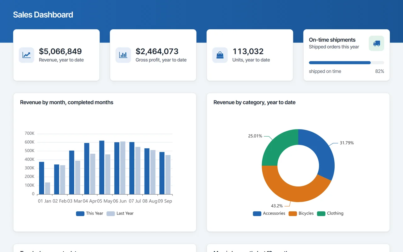Toggle the This Year legend swatch
403x252 pixels.
pyautogui.click(x=80, y=214)
